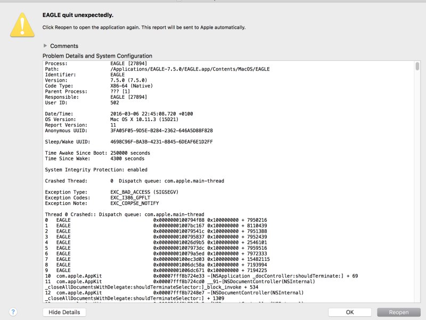
Task: Click the OS Version 'Mac OS X 10.11.3 (15D21)'
Action: tap(144, 119)
